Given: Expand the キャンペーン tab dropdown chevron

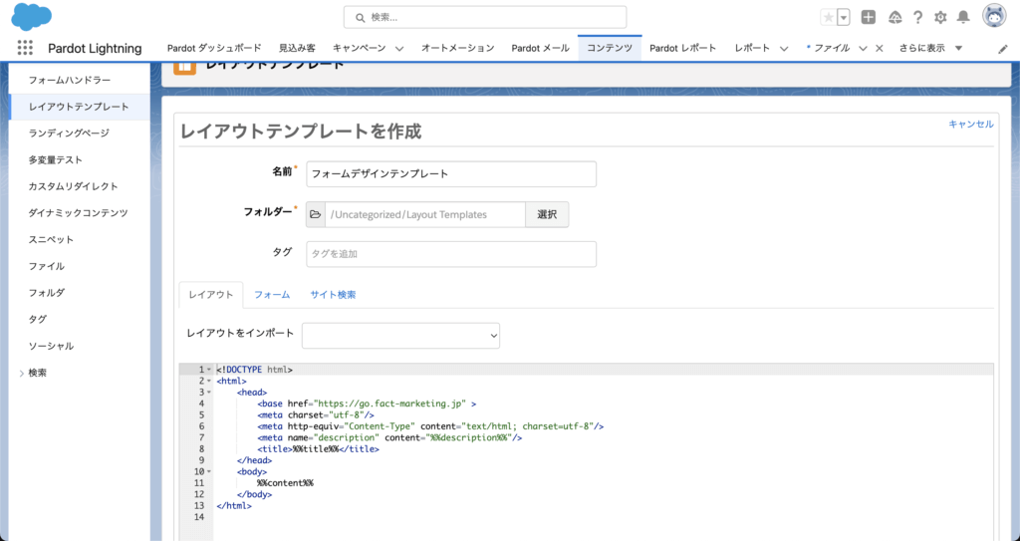Looking at the screenshot, I should point(399,48).
